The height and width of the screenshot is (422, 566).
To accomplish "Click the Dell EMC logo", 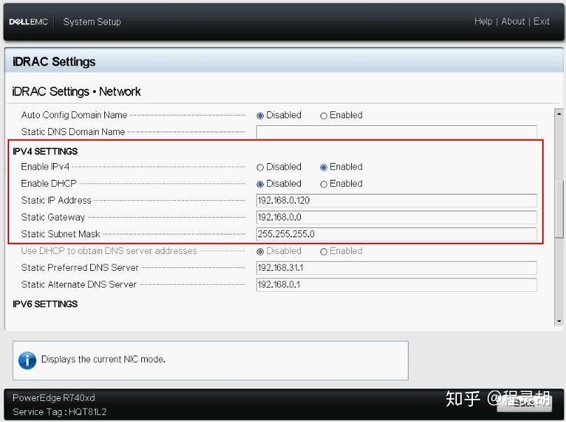I will coord(28,21).
